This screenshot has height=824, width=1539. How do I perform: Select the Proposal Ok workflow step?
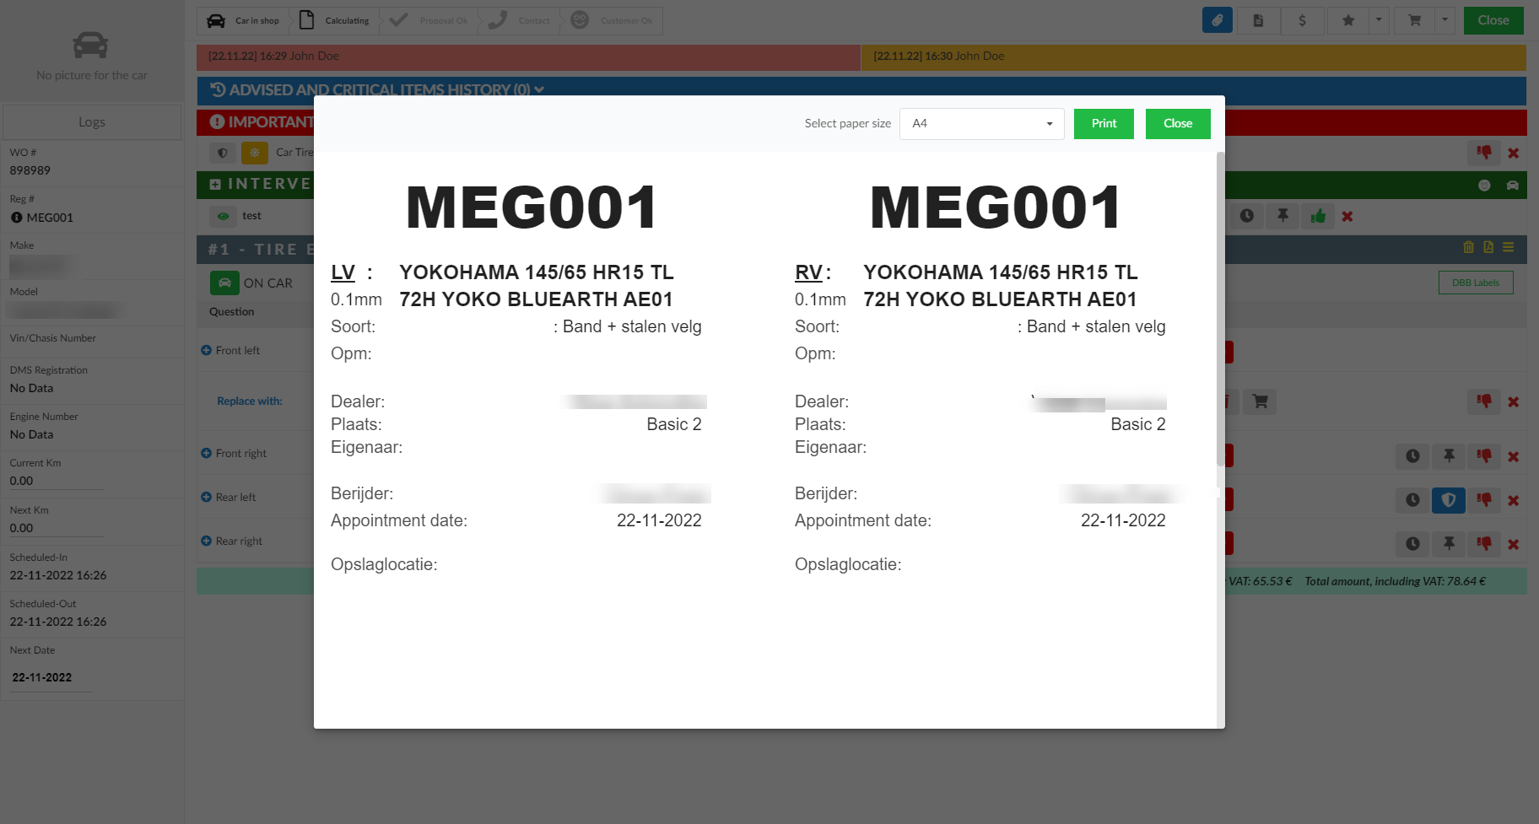(x=429, y=20)
